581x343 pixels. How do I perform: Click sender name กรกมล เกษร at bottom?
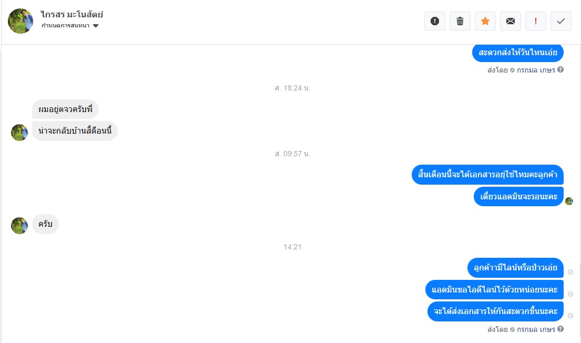pos(536,329)
